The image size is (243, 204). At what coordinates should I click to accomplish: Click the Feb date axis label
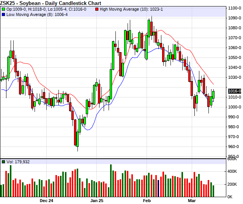point(147,200)
